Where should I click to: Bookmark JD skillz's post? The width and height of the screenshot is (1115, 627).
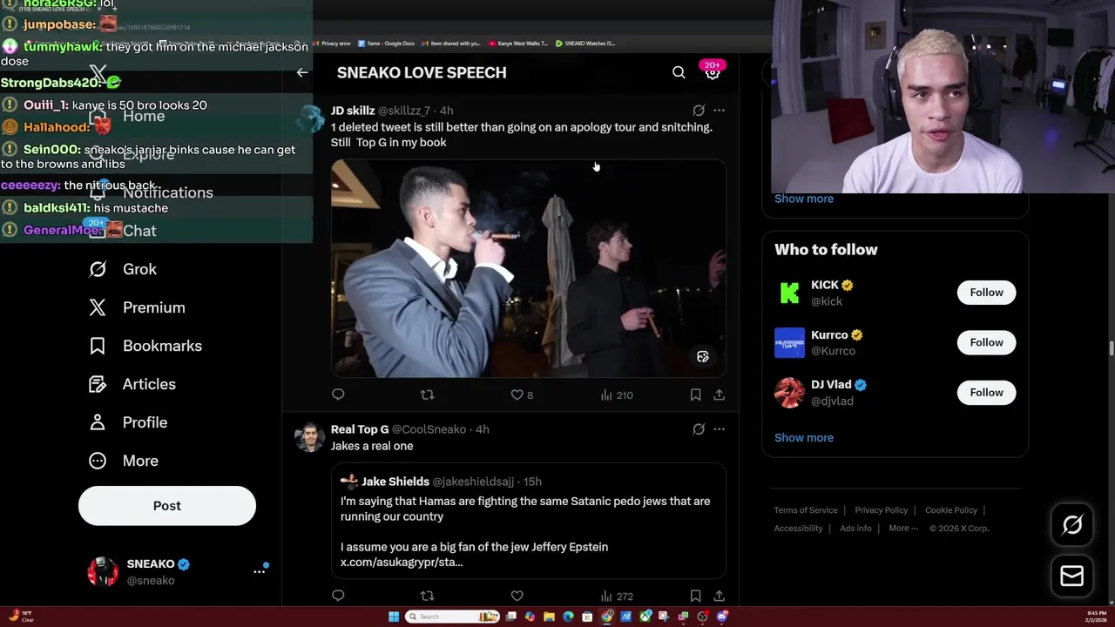point(695,394)
